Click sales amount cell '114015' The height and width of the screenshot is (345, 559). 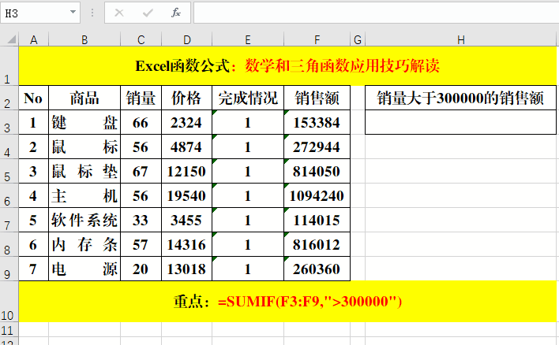click(317, 221)
